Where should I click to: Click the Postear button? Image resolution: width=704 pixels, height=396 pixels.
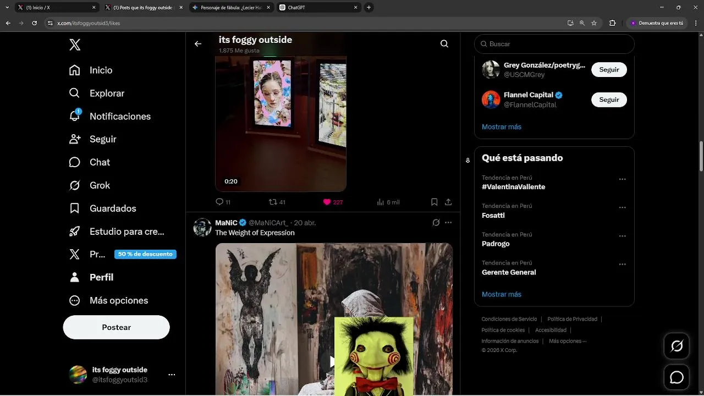coord(116,327)
